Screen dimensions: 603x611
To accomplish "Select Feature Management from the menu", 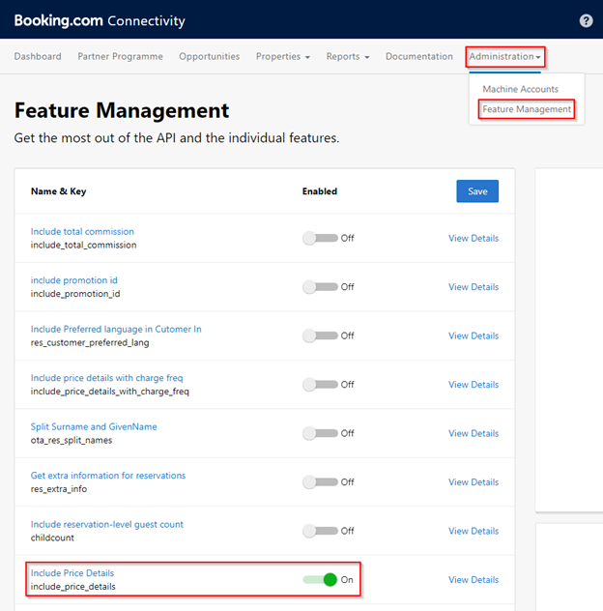I will tap(527, 109).
